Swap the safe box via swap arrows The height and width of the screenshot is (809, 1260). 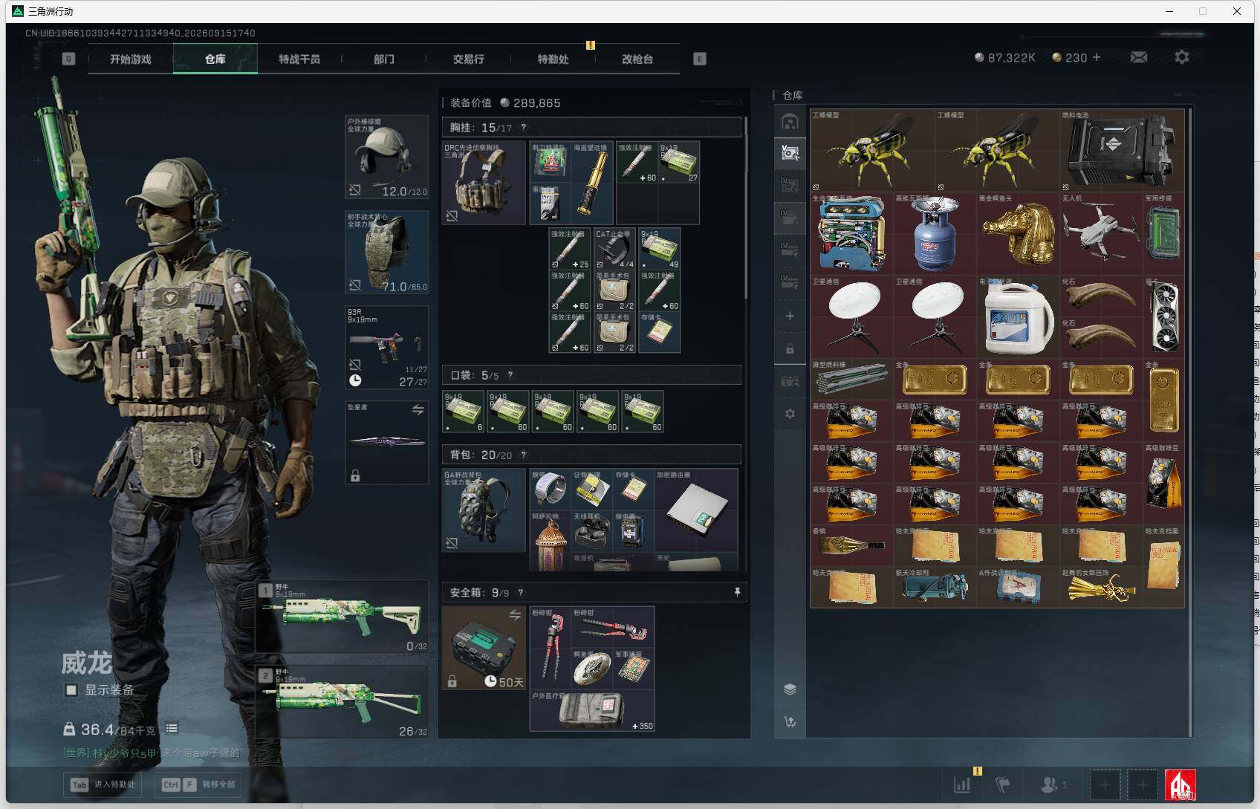tap(515, 615)
